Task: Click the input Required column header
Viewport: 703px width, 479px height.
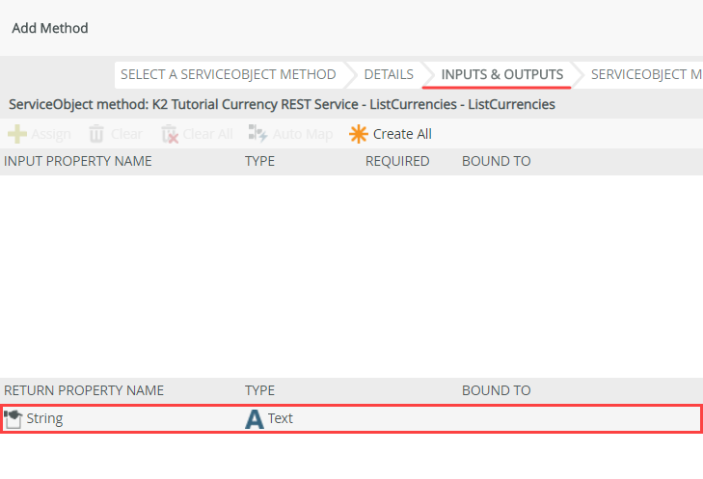Action: tap(397, 161)
